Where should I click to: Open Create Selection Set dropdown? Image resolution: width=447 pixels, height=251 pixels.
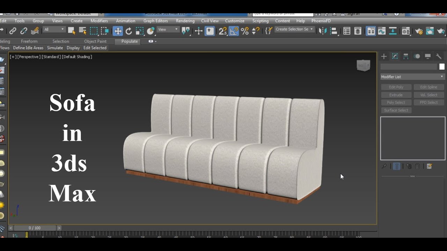point(294,29)
